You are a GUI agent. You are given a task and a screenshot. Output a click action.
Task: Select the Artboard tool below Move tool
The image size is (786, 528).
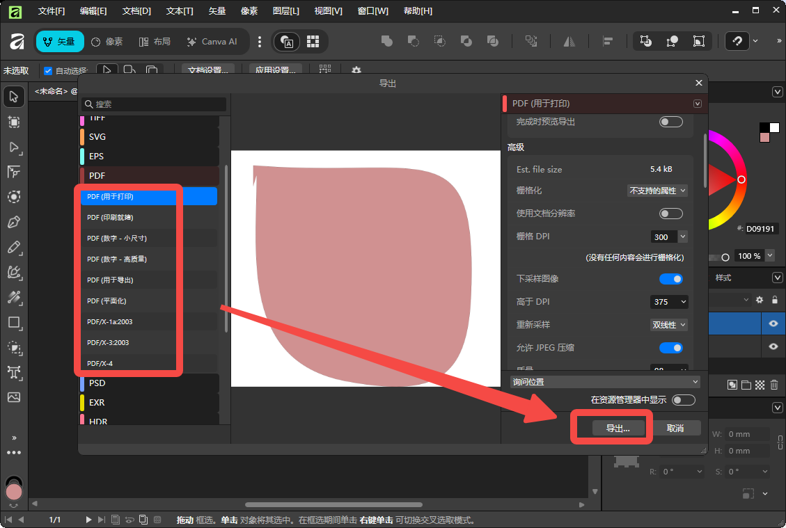(x=14, y=122)
